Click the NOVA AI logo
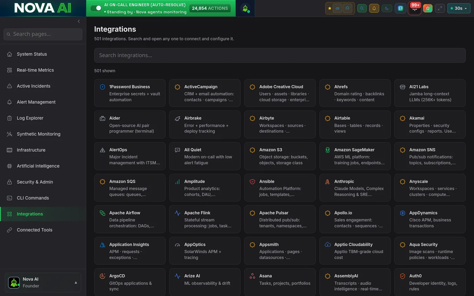Screen dimensions: 474x296 point(43,8)
